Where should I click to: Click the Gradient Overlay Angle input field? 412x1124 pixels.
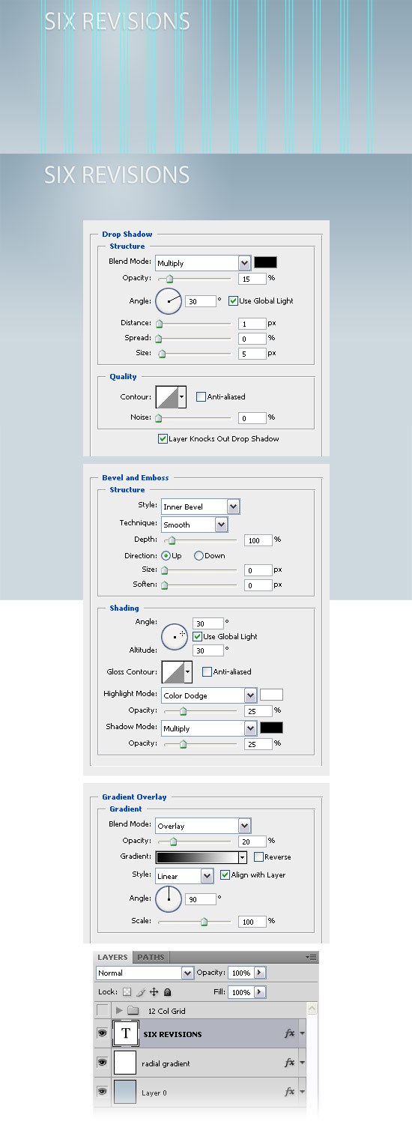pos(200,898)
